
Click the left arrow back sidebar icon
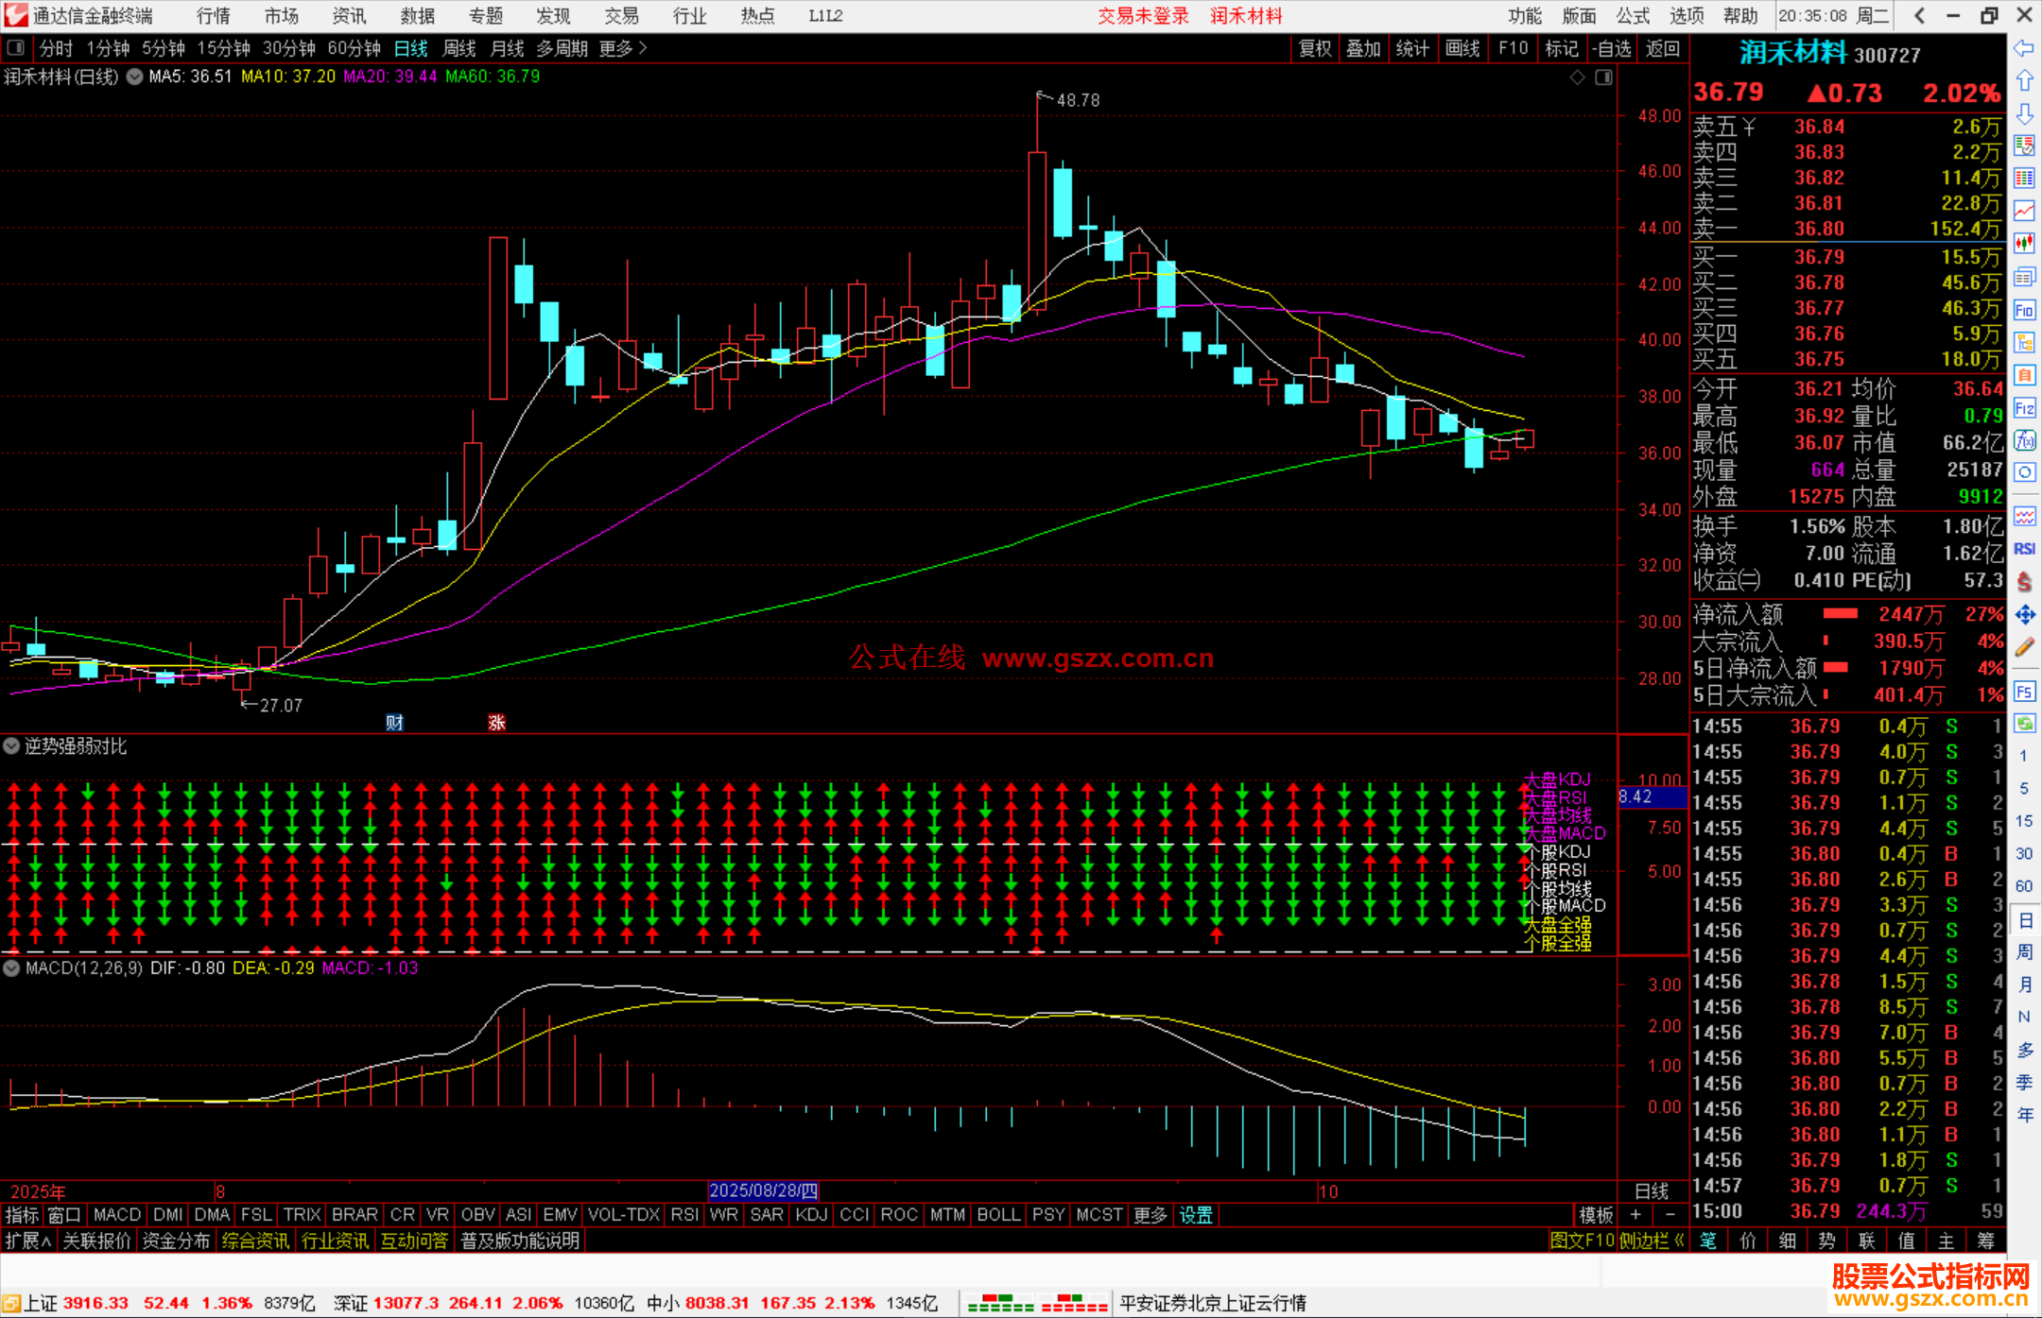click(x=2024, y=48)
